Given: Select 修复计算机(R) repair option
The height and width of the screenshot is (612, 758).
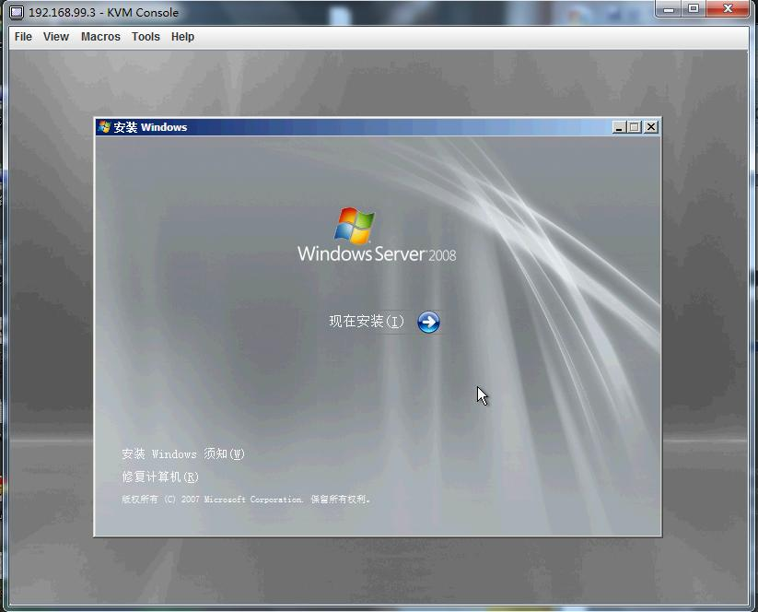Looking at the screenshot, I should [160, 477].
